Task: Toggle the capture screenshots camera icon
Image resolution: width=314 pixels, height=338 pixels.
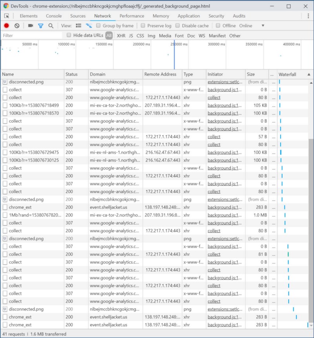Action: click(31, 25)
